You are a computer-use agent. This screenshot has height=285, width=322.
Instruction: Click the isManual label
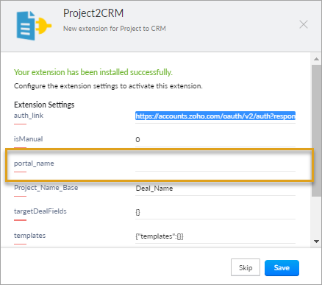pos(28,139)
